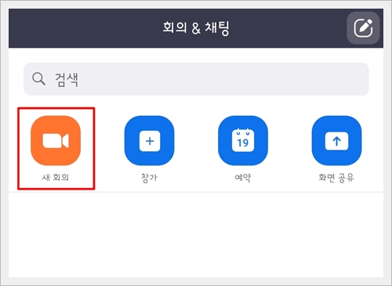Click the 참가 label

[149, 178]
